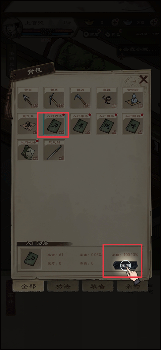This screenshot has height=350, width=161.
Task: Select the 入门暗器 hidden weapon manual
Action: (x=133, y=124)
